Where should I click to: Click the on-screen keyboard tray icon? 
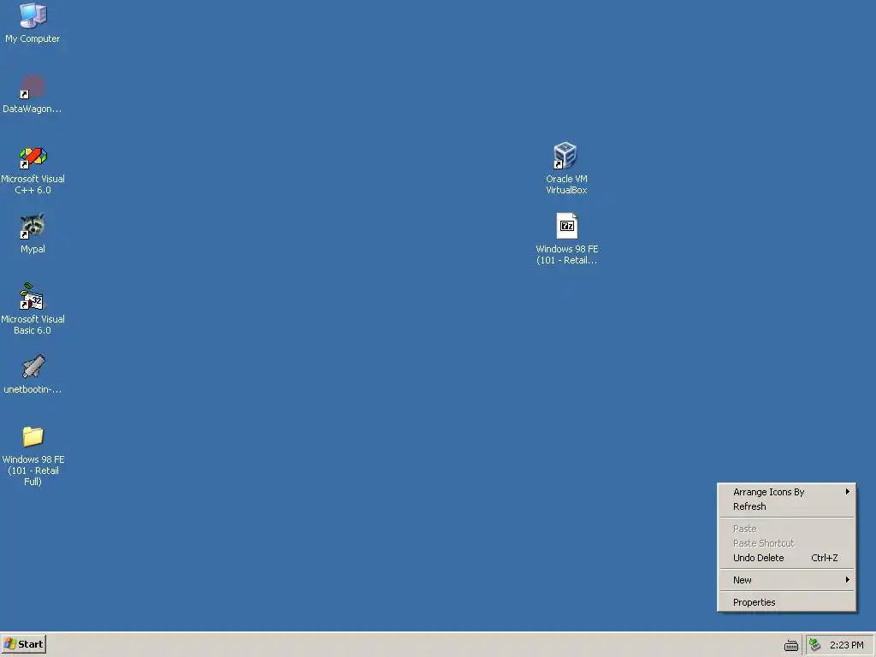click(791, 646)
